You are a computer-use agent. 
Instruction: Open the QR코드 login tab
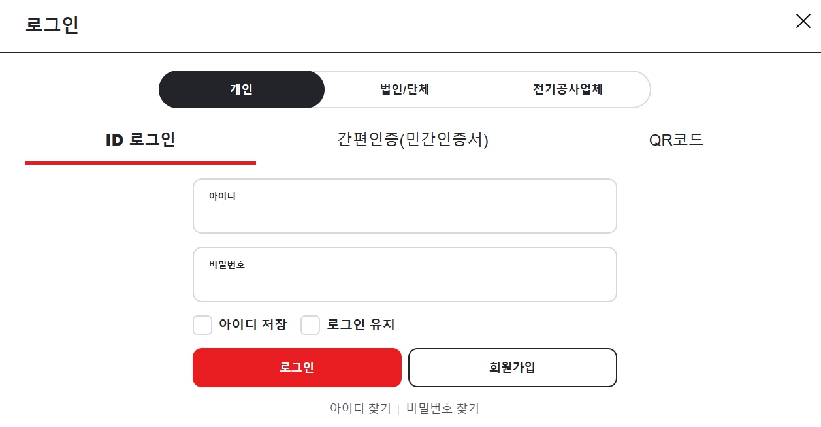pos(676,140)
